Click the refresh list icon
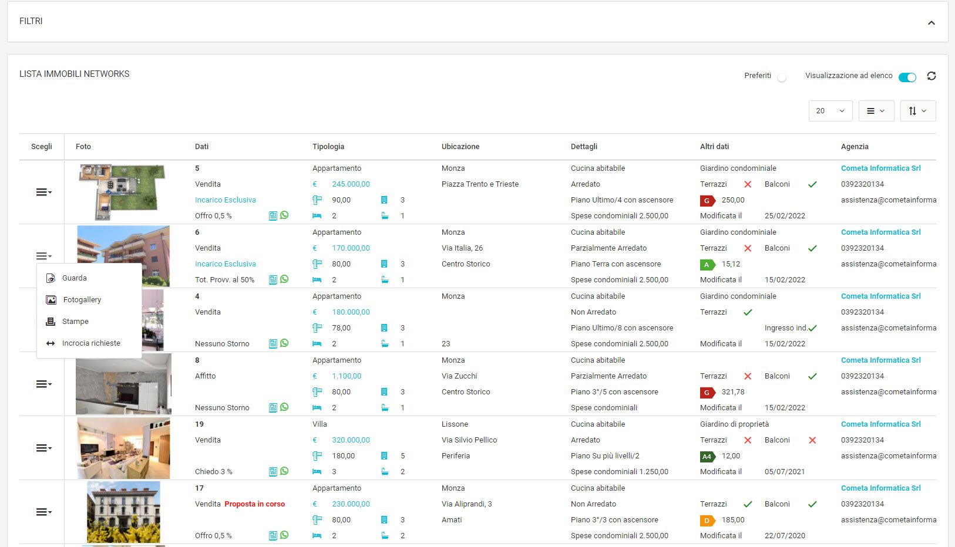The image size is (955, 547). coord(931,76)
